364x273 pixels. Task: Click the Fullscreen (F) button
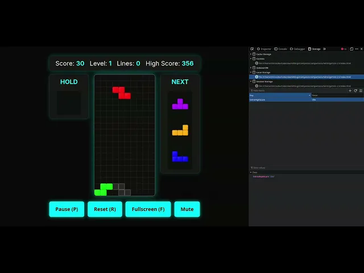(148, 209)
